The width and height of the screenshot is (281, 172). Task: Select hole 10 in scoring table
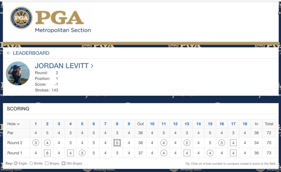152,124
